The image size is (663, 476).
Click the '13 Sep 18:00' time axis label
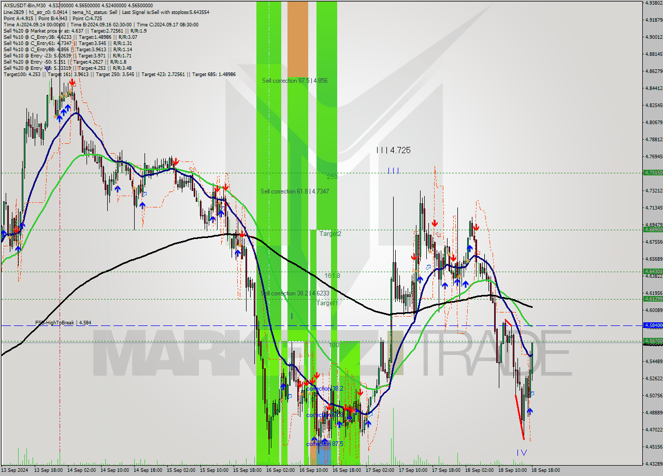coord(49,471)
